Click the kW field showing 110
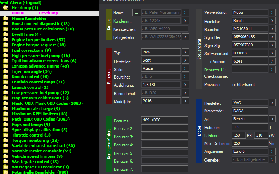This screenshot has width=279, height=174. tap(261, 135)
